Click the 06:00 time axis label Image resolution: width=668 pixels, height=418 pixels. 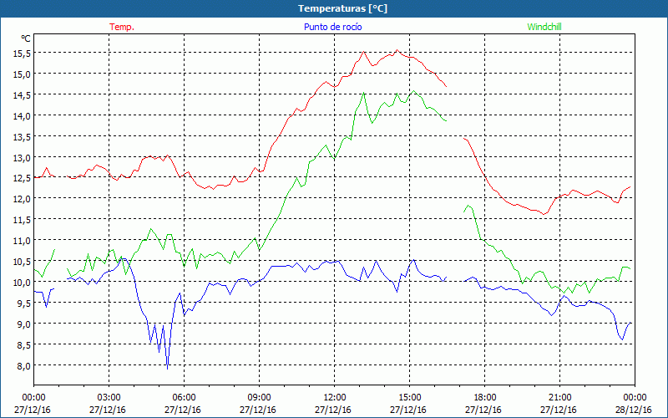pyautogui.click(x=184, y=398)
